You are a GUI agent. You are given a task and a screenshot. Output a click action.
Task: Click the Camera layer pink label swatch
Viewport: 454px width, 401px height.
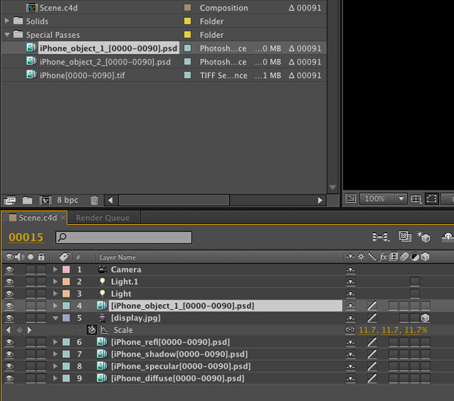[67, 269]
